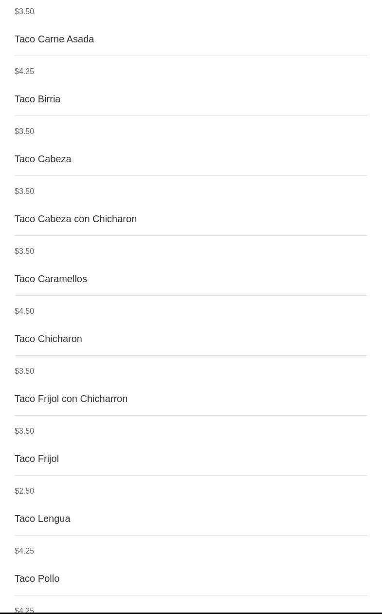Click the $3.50 price above Taco Frijol con Chicharron
The image size is (382, 614).
[24, 371]
